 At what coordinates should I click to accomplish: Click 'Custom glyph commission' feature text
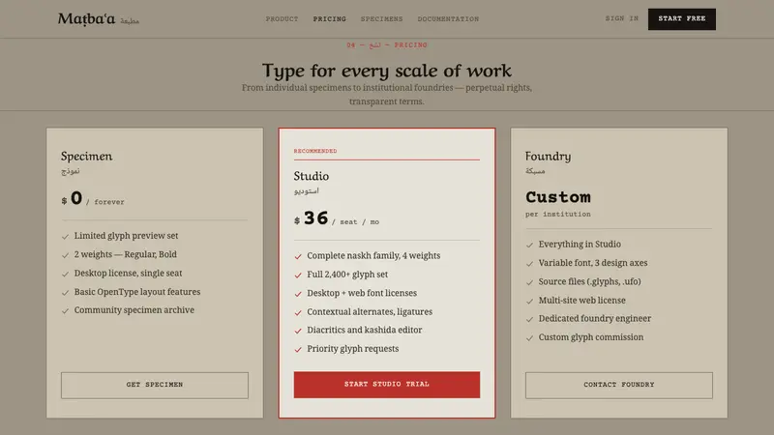(x=591, y=337)
